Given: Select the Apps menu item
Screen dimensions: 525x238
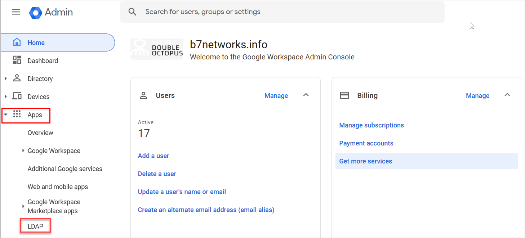Looking at the screenshot, I should pyautogui.click(x=35, y=115).
